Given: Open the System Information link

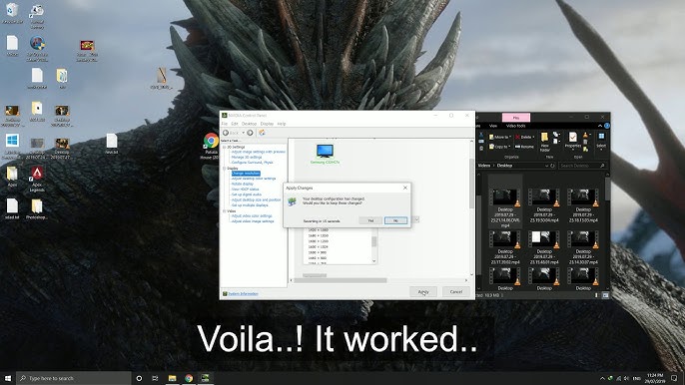Looking at the screenshot, I should tap(243, 294).
